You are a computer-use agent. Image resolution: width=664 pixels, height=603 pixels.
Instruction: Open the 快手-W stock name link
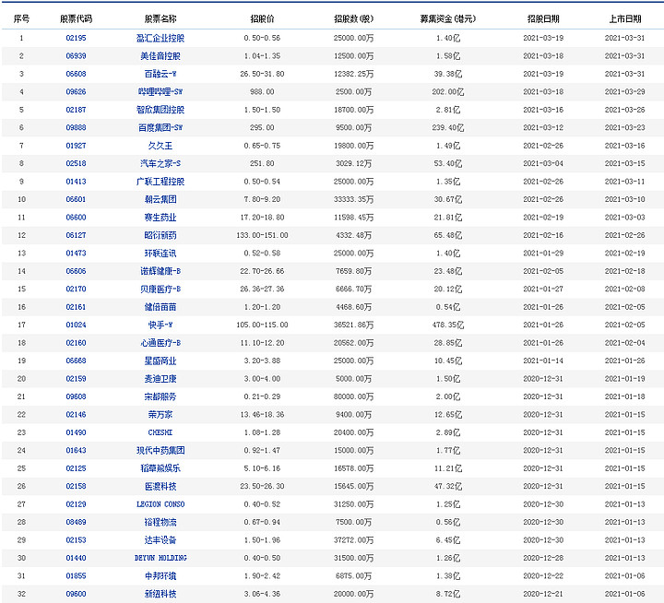(160, 325)
